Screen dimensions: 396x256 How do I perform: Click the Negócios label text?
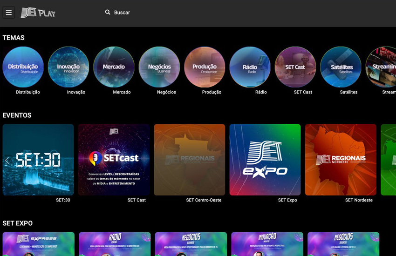coord(166,92)
